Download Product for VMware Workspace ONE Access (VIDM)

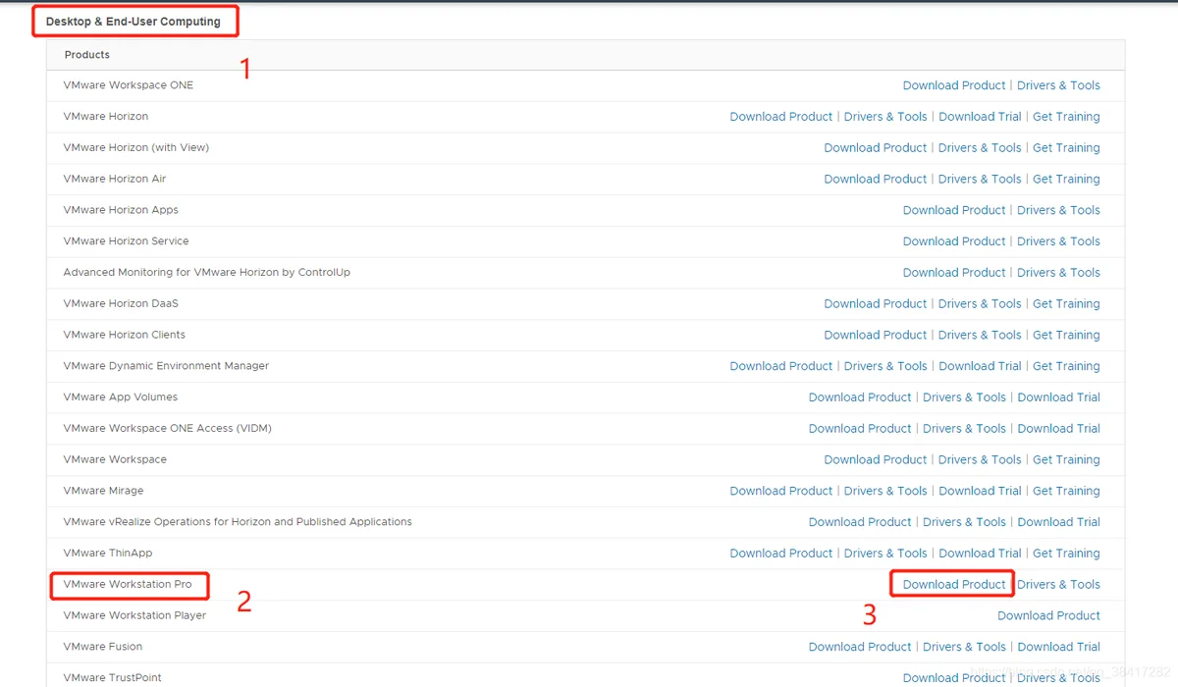tap(860, 429)
